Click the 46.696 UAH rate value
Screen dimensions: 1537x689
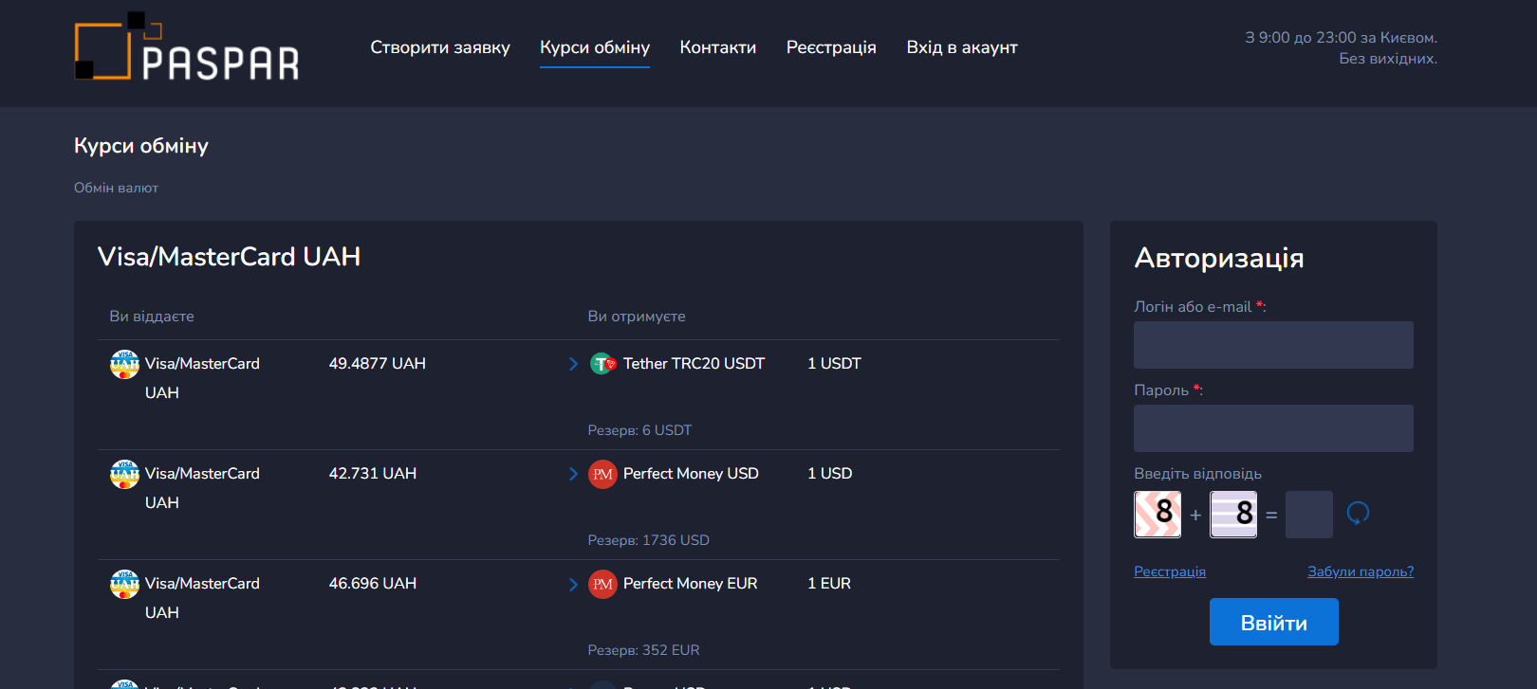pyautogui.click(x=372, y=584)
